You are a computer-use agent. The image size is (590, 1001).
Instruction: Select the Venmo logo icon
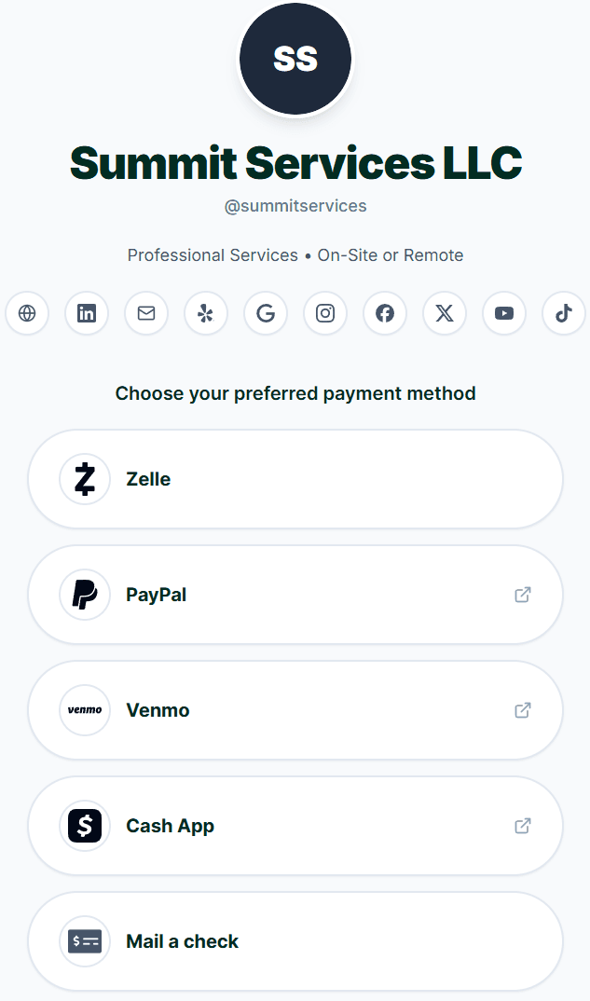(84, 710)
